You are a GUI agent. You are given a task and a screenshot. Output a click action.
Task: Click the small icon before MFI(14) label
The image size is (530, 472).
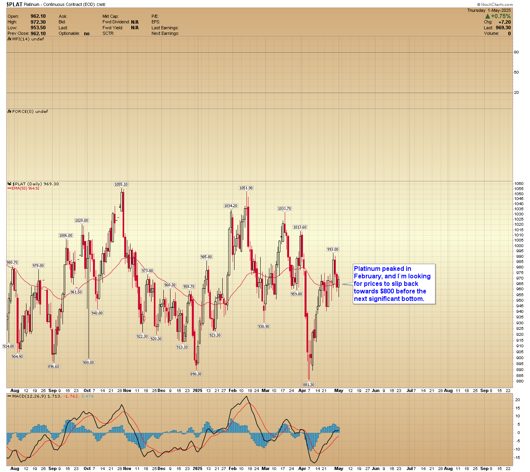click(x=9, y=39)
